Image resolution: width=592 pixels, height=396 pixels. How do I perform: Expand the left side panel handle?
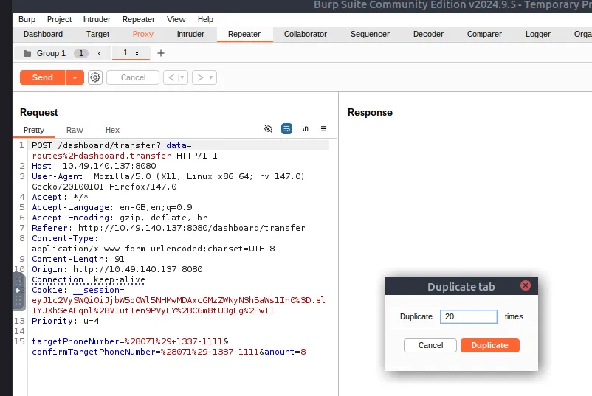pyautogui.click(x=19, y=291)
